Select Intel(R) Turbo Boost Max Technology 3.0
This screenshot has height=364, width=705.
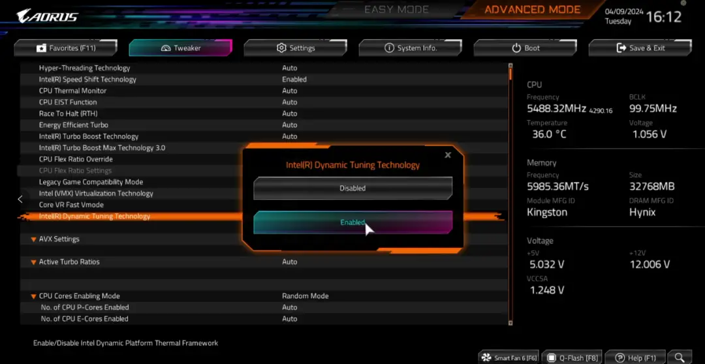(102, 148)
